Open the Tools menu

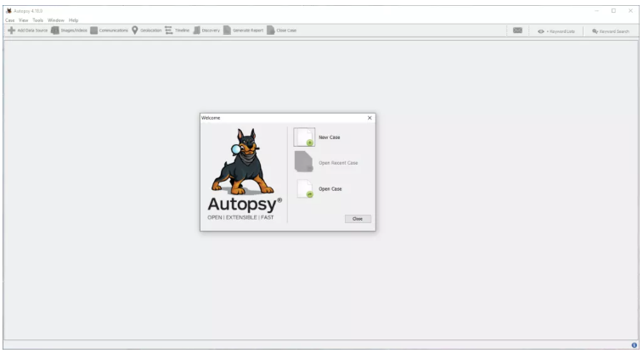pyautogui.click(x=37, y=20)
